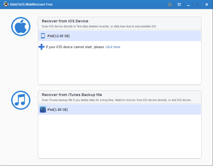The height and width of the screenshot is (166, 213).
Task: Close the MobiRescuer window
Action: pos(207,5)
